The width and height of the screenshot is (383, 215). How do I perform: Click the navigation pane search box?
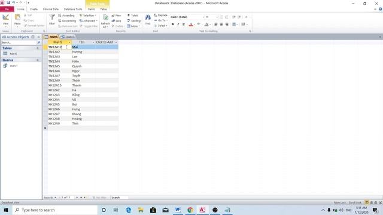19,42
